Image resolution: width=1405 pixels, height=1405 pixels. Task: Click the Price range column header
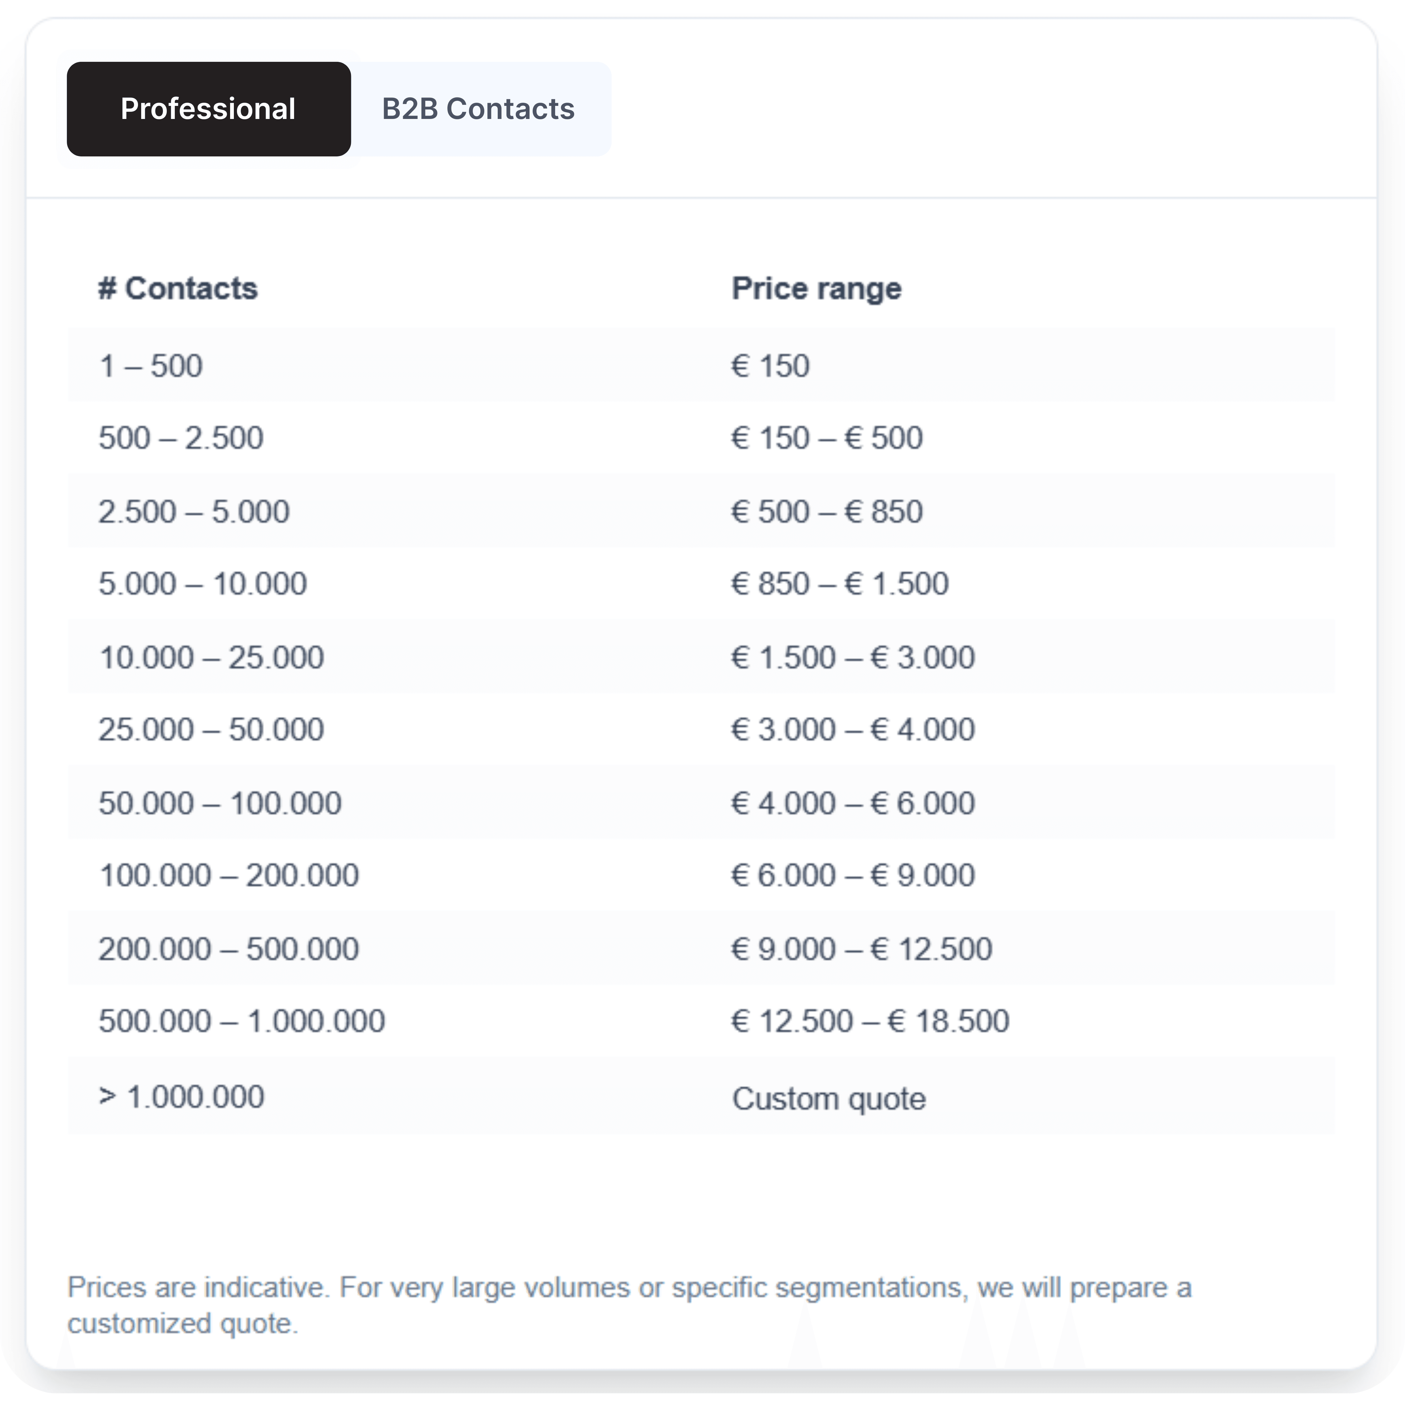[817, 289]
